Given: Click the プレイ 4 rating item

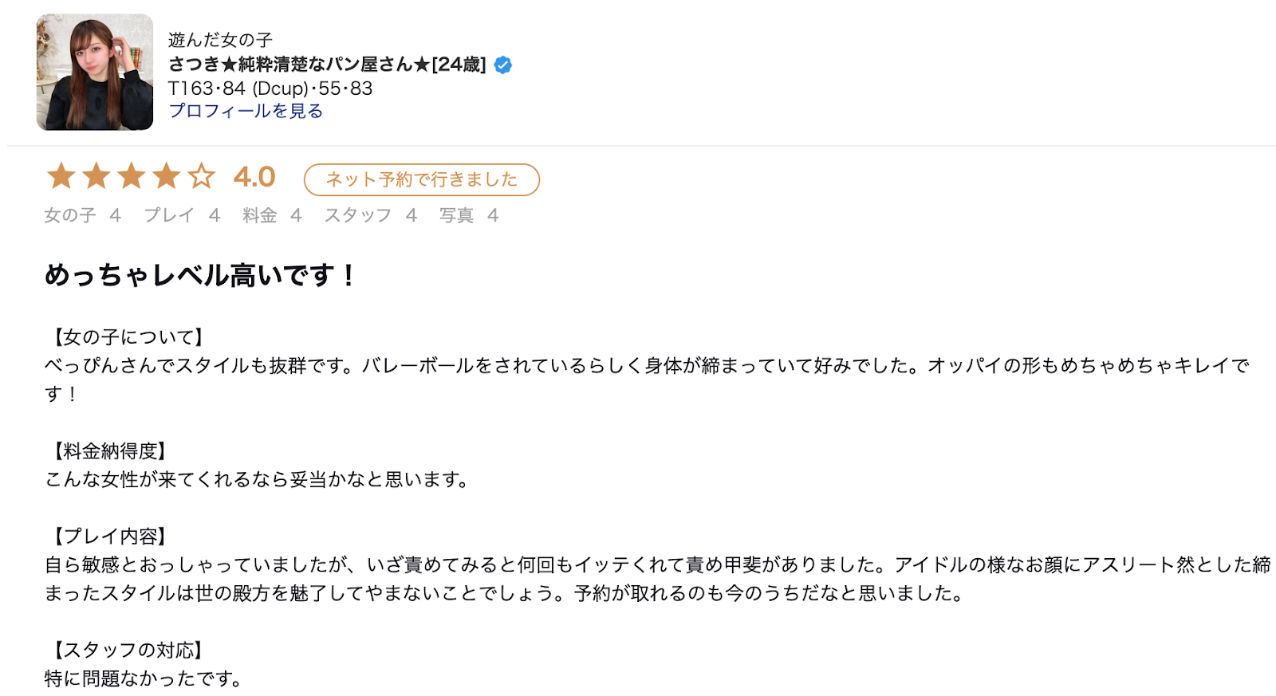Looking at the screenshot, I should tap(182, 215).
